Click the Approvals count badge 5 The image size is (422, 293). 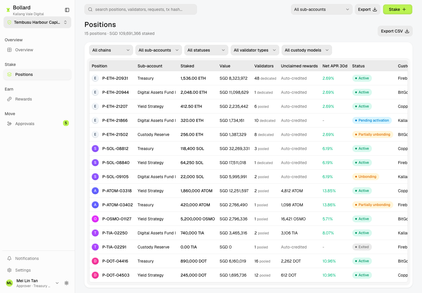point(66,123)
